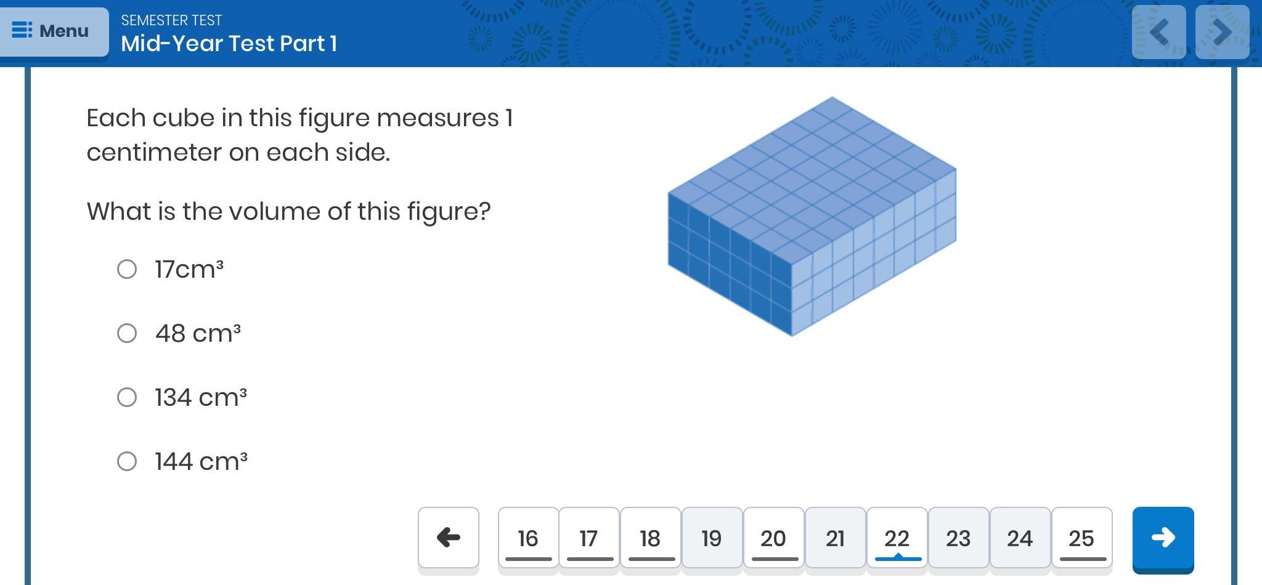This screenshot has width=1262, height=585.
Task: Navigate to question 25
Action: coord(1082,538)
